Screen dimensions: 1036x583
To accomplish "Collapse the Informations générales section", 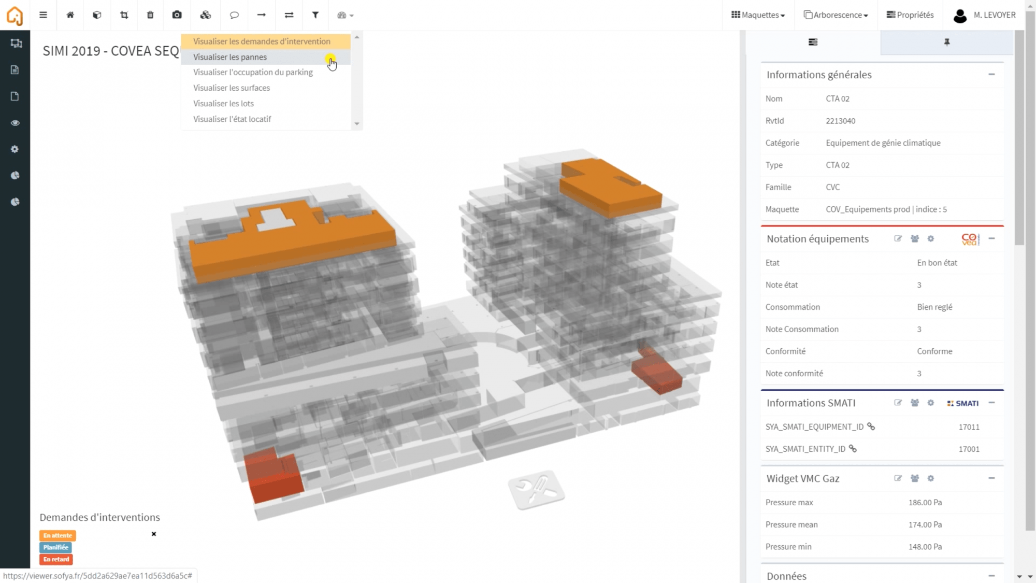I will (991, 75).
